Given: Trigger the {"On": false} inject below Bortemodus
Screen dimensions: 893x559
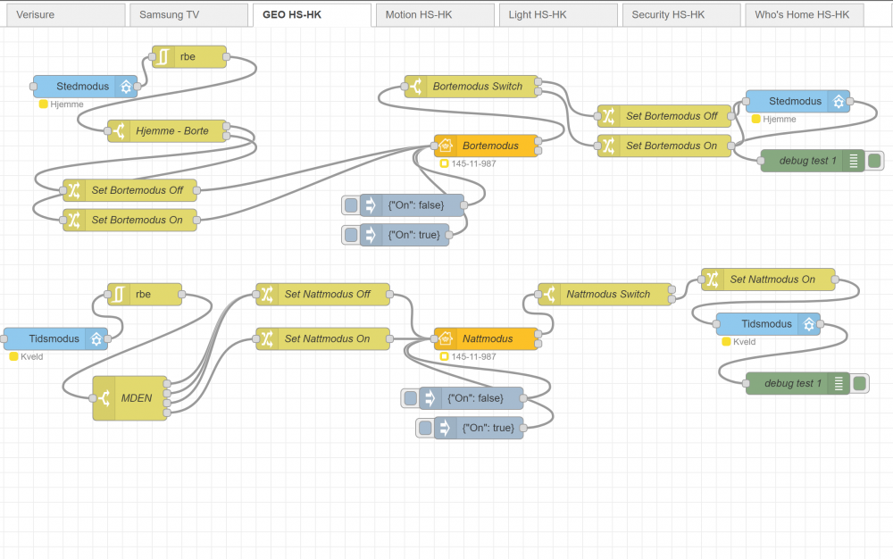Looking at the screenshot, I should point(351,205).
